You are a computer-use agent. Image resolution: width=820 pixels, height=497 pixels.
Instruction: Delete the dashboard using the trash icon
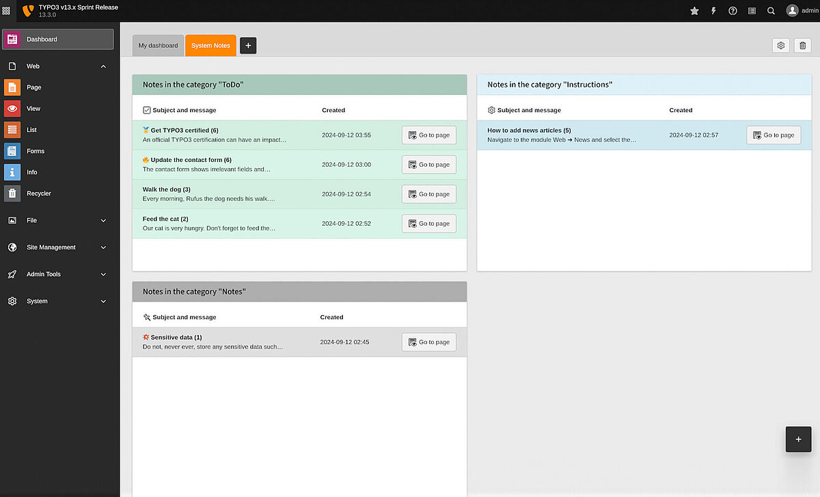tap(802, 45)
